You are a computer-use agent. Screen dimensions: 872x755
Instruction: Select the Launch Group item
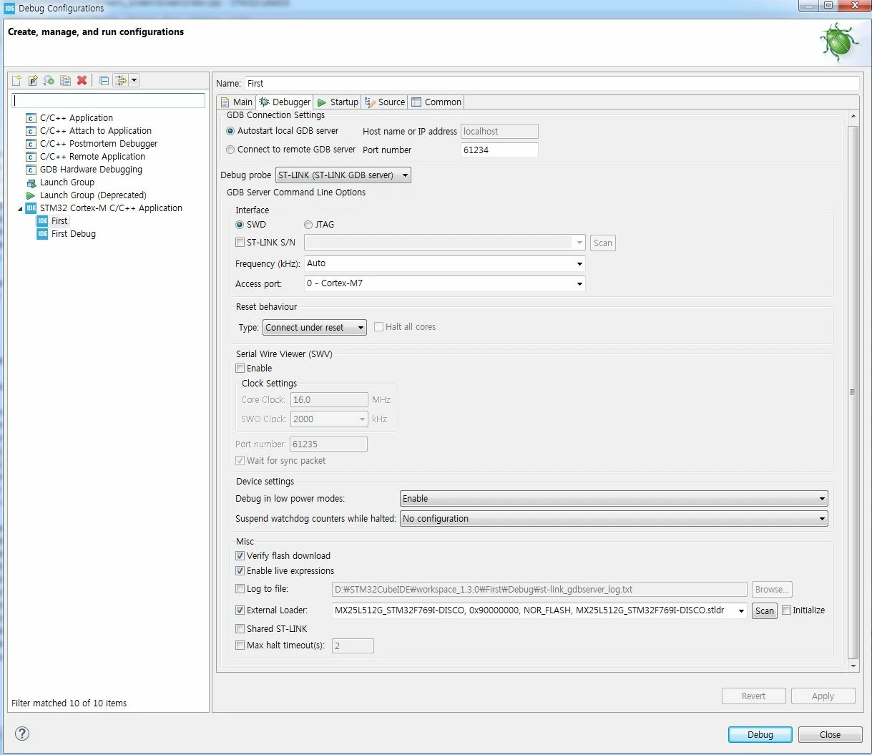pyautogui.click(x=67, y=182)
